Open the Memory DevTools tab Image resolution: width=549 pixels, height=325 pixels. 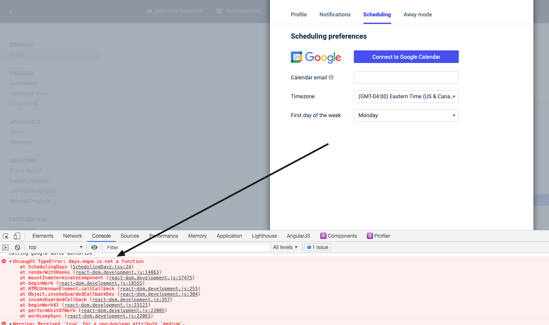click(197, 236)
